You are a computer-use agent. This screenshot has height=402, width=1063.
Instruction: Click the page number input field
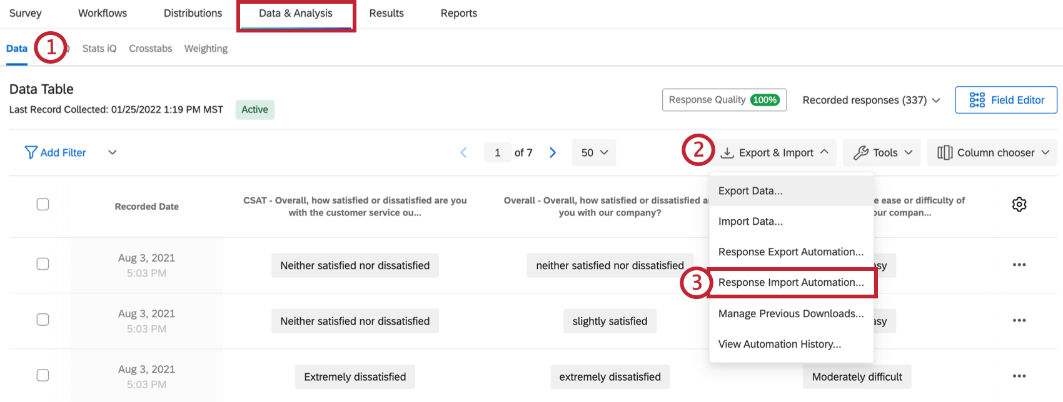pyautogui.click(x=498, y=153)
